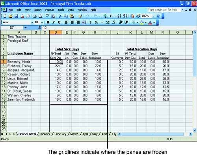Toggle Align Left
Viewport: 197px width, 155px height.
pyautogui.click(x=66, y=22)
